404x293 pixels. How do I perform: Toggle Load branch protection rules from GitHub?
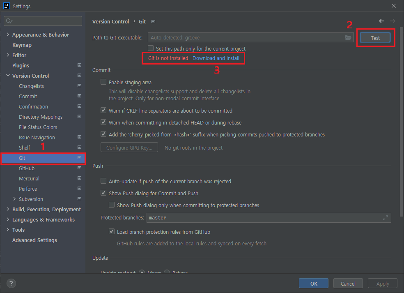click(x=112, y=232)
